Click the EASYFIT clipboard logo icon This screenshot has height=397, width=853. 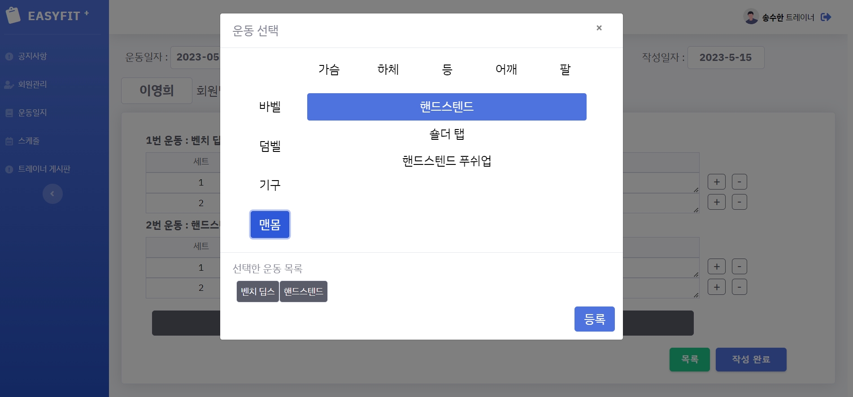(13, 15)
